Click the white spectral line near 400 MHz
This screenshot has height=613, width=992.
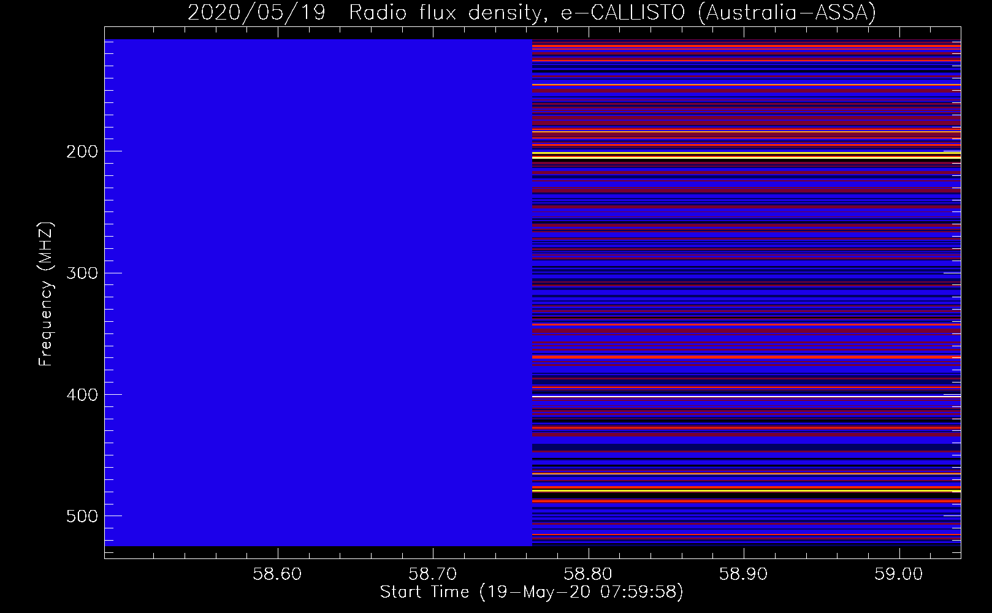coord(746,397)
